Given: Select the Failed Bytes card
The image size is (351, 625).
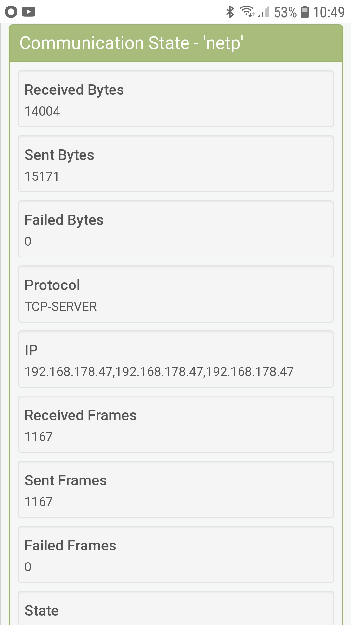Looking at the screenshot, I should point(176,229).
